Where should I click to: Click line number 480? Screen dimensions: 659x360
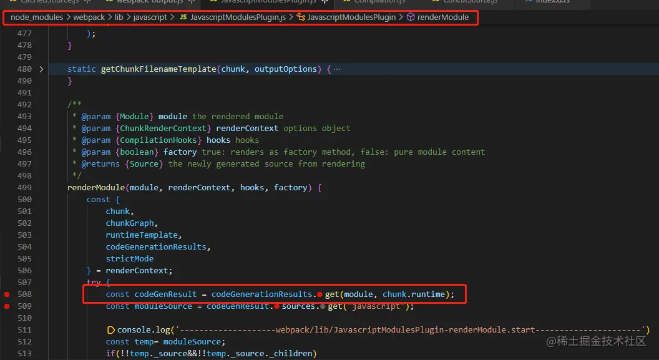pyautogui.click(x=24, y=69)
